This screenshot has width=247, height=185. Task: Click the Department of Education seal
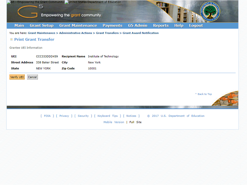(210, 12)
